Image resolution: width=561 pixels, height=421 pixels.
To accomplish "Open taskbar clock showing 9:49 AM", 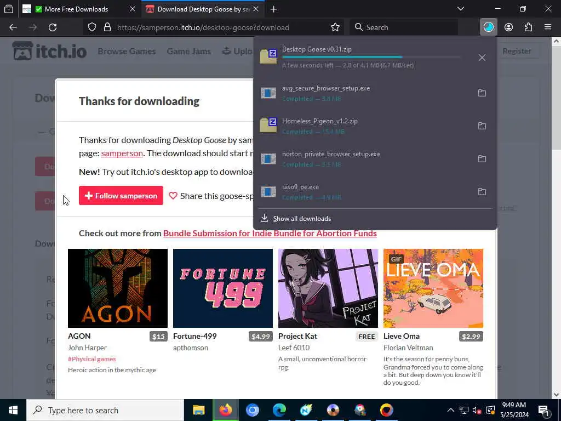I will (514, 410).
